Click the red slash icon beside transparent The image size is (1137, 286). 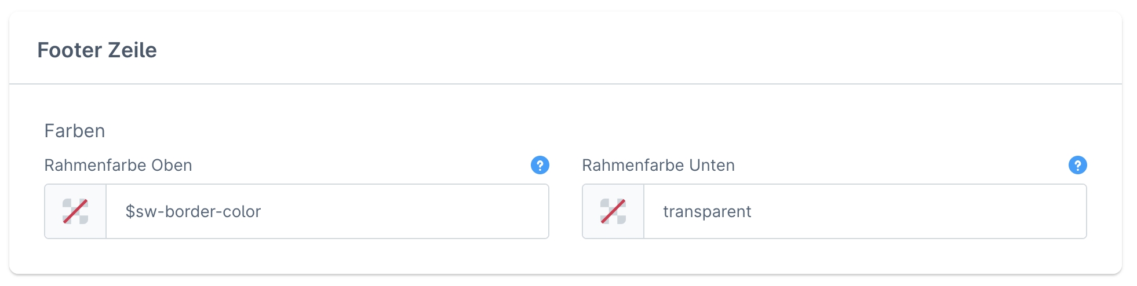[613, 211]
